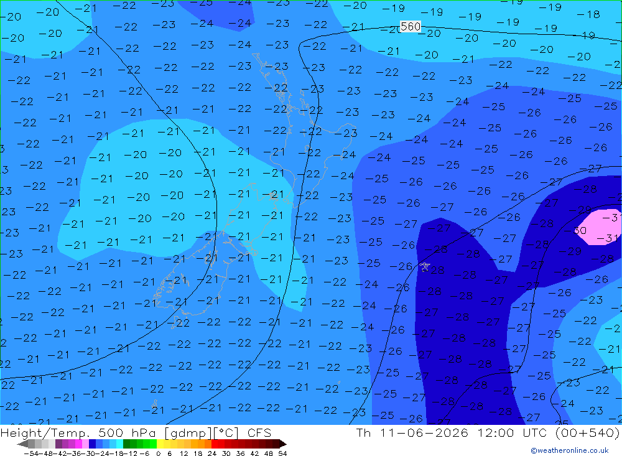
Task: Pick the navy blue swatch in the legend
Action: point(92,444)
